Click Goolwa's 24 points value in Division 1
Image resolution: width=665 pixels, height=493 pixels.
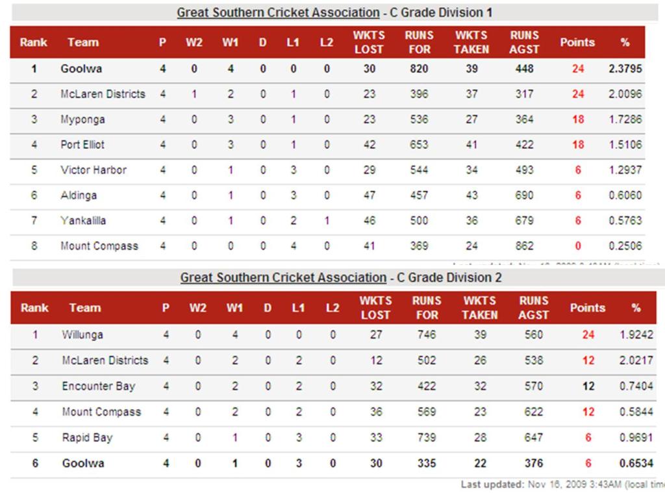click(577, 69)
